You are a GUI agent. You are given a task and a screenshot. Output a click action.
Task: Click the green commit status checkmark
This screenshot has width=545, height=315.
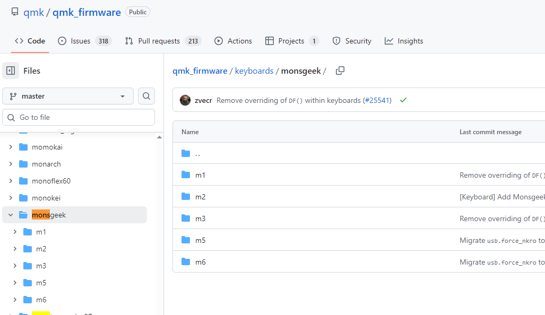(403, 100)
